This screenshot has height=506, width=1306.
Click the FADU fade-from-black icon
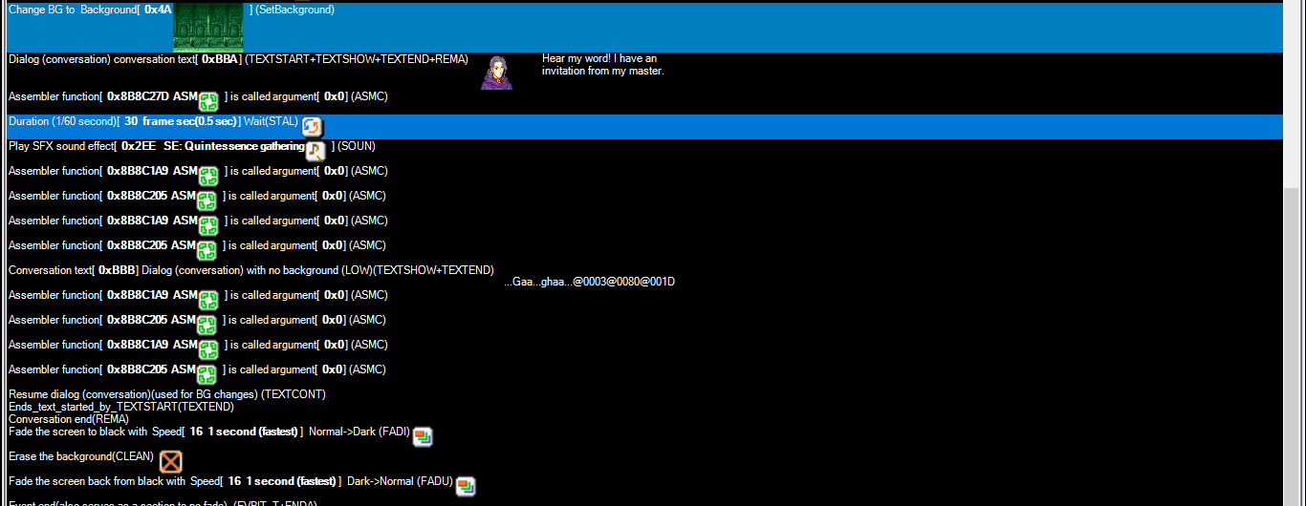(x=466, y=486)
